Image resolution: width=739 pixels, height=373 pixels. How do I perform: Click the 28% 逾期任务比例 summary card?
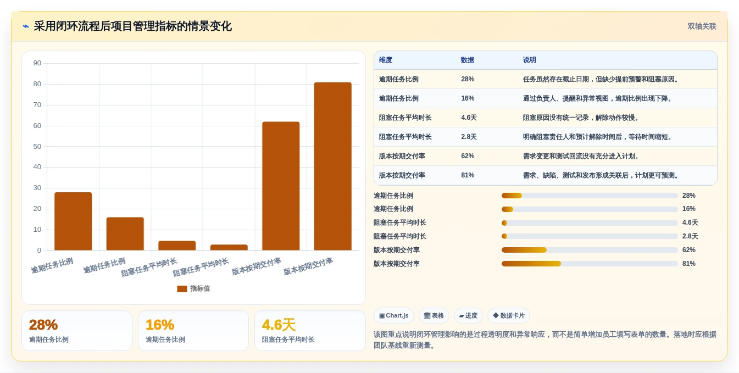click(77, 331)
